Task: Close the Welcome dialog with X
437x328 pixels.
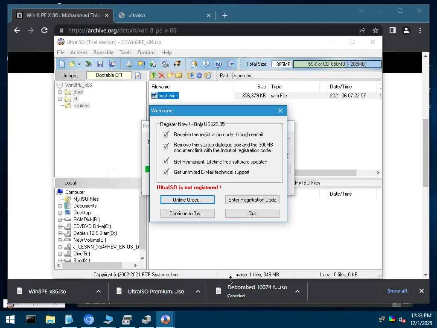Action: 280,111
